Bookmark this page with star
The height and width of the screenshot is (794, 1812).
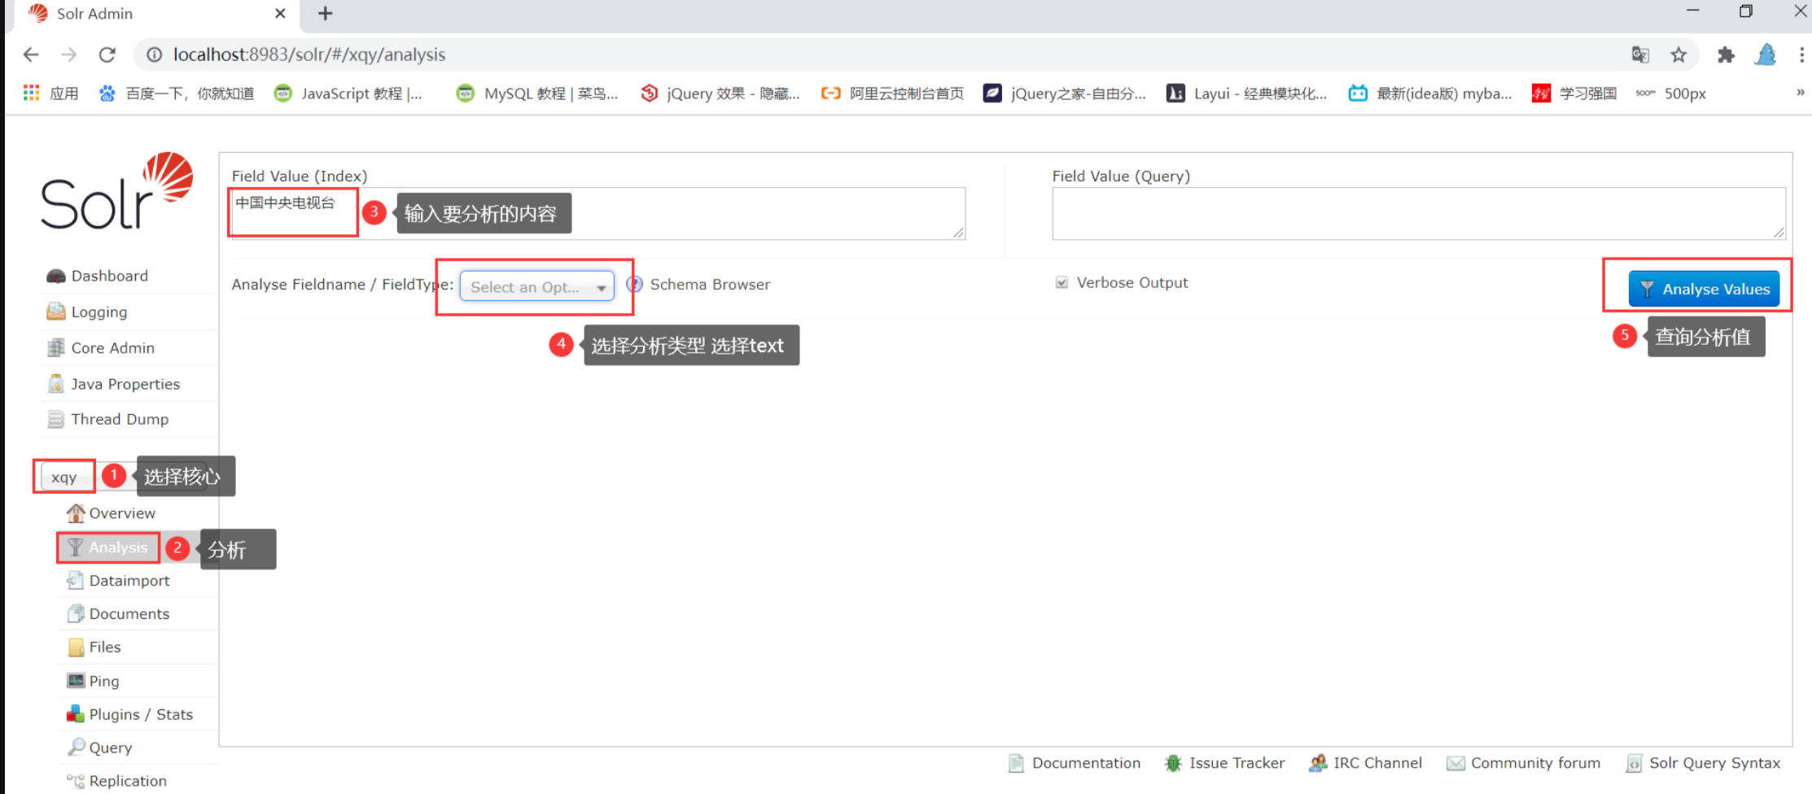pos(1679,55)
